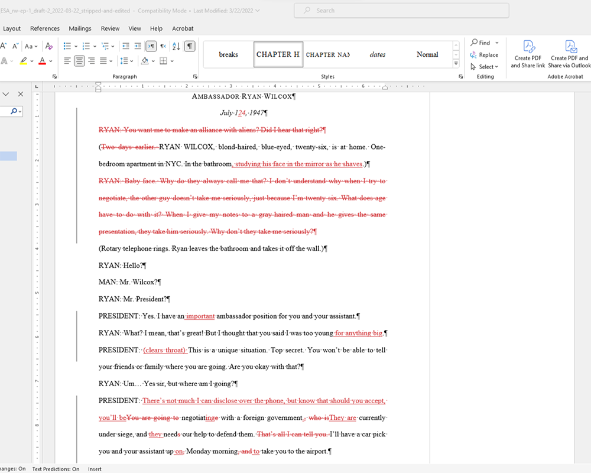Align text to the right

91,61
